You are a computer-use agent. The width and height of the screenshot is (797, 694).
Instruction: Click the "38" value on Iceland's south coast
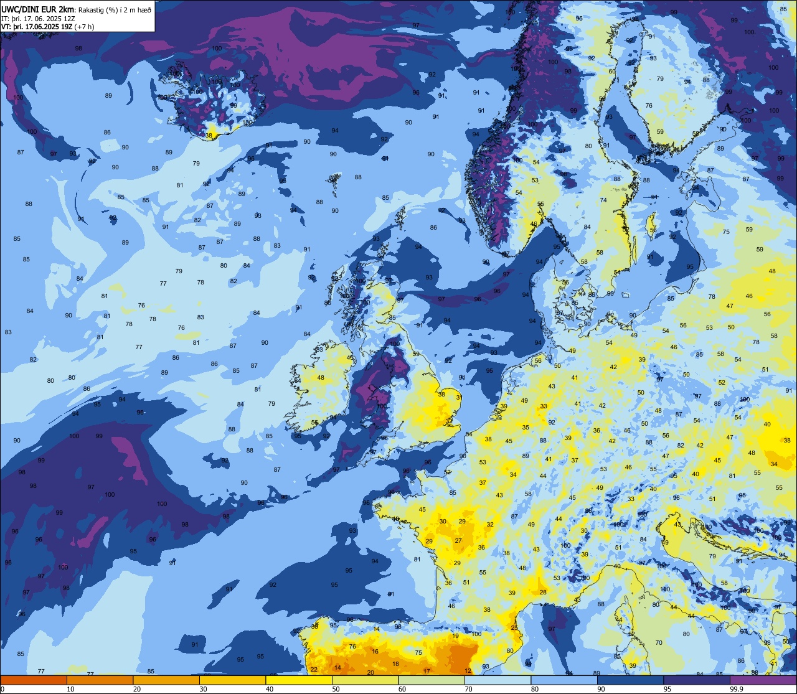[x=209, y=136]
